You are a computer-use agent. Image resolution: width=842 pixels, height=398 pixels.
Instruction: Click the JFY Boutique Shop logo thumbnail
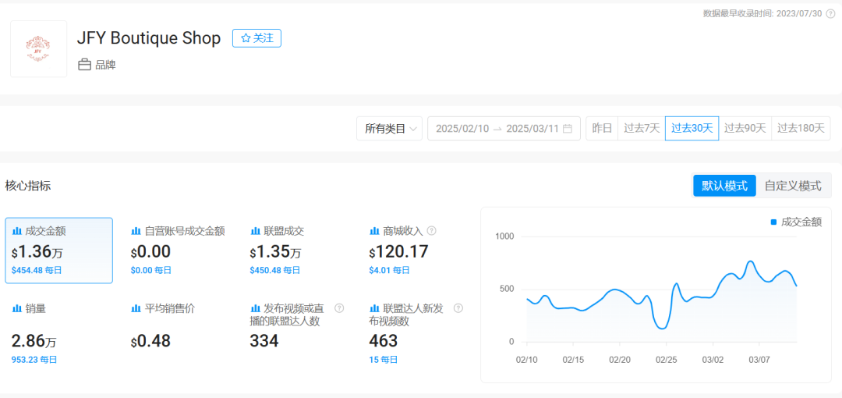pyautogui.click(x=39, y=49)
